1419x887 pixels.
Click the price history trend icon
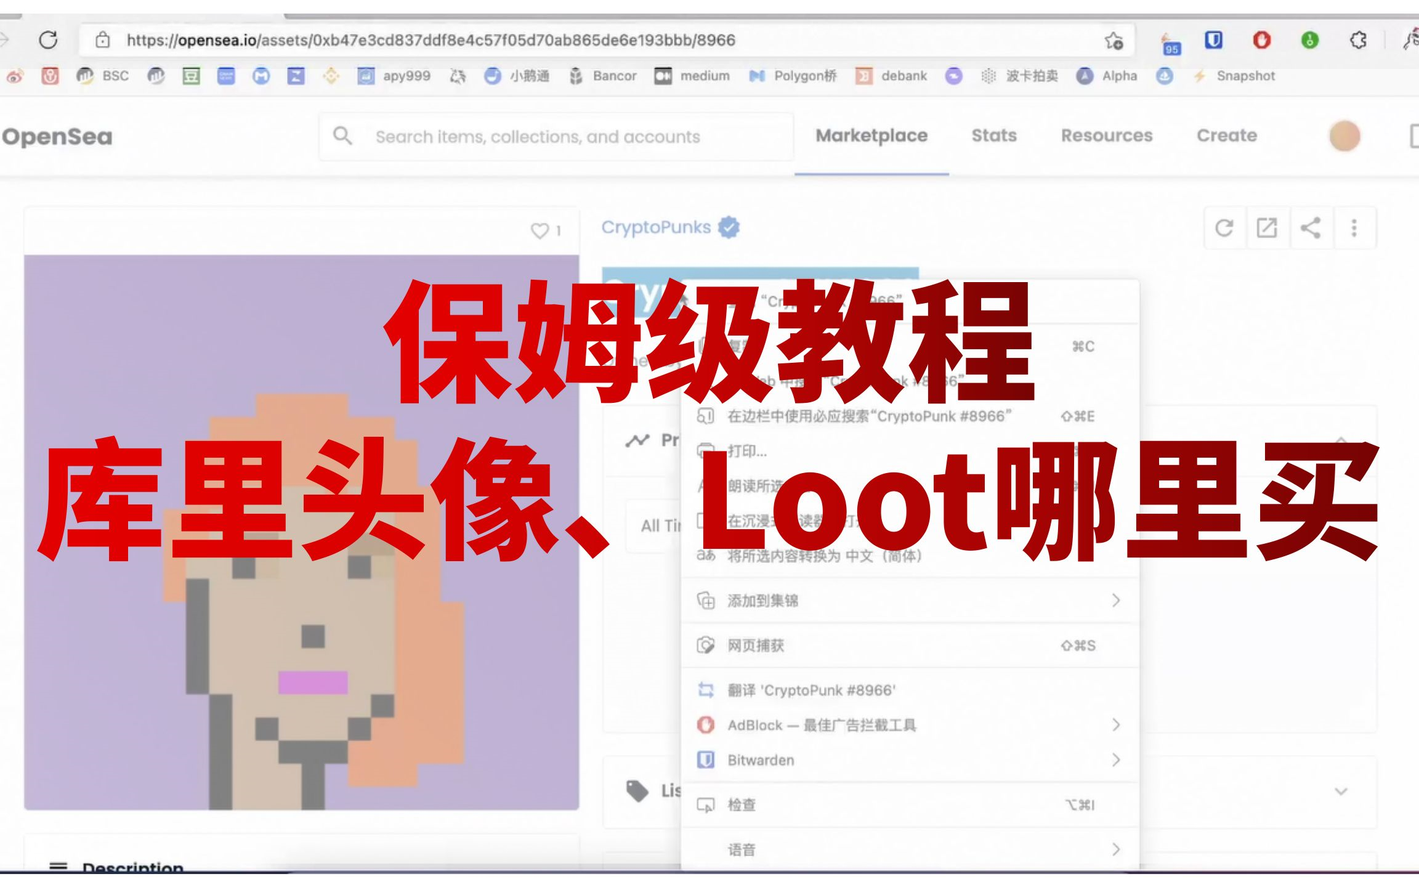pos(637,440)
